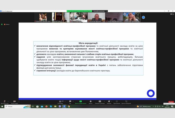Click the green encryption shield icon
Image resolution: width=175 pixels, height=118 pixels.
pos(2,24)
